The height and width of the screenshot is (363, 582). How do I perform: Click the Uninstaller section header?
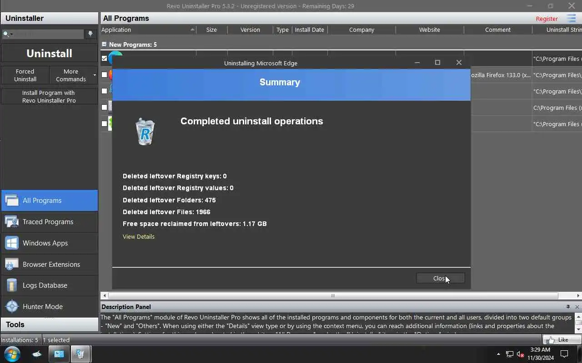pyautogui.click(x=49, y=18)
